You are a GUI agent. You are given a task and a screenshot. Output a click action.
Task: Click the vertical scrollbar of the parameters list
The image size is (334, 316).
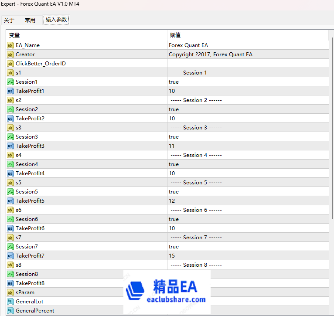point(332,128)
